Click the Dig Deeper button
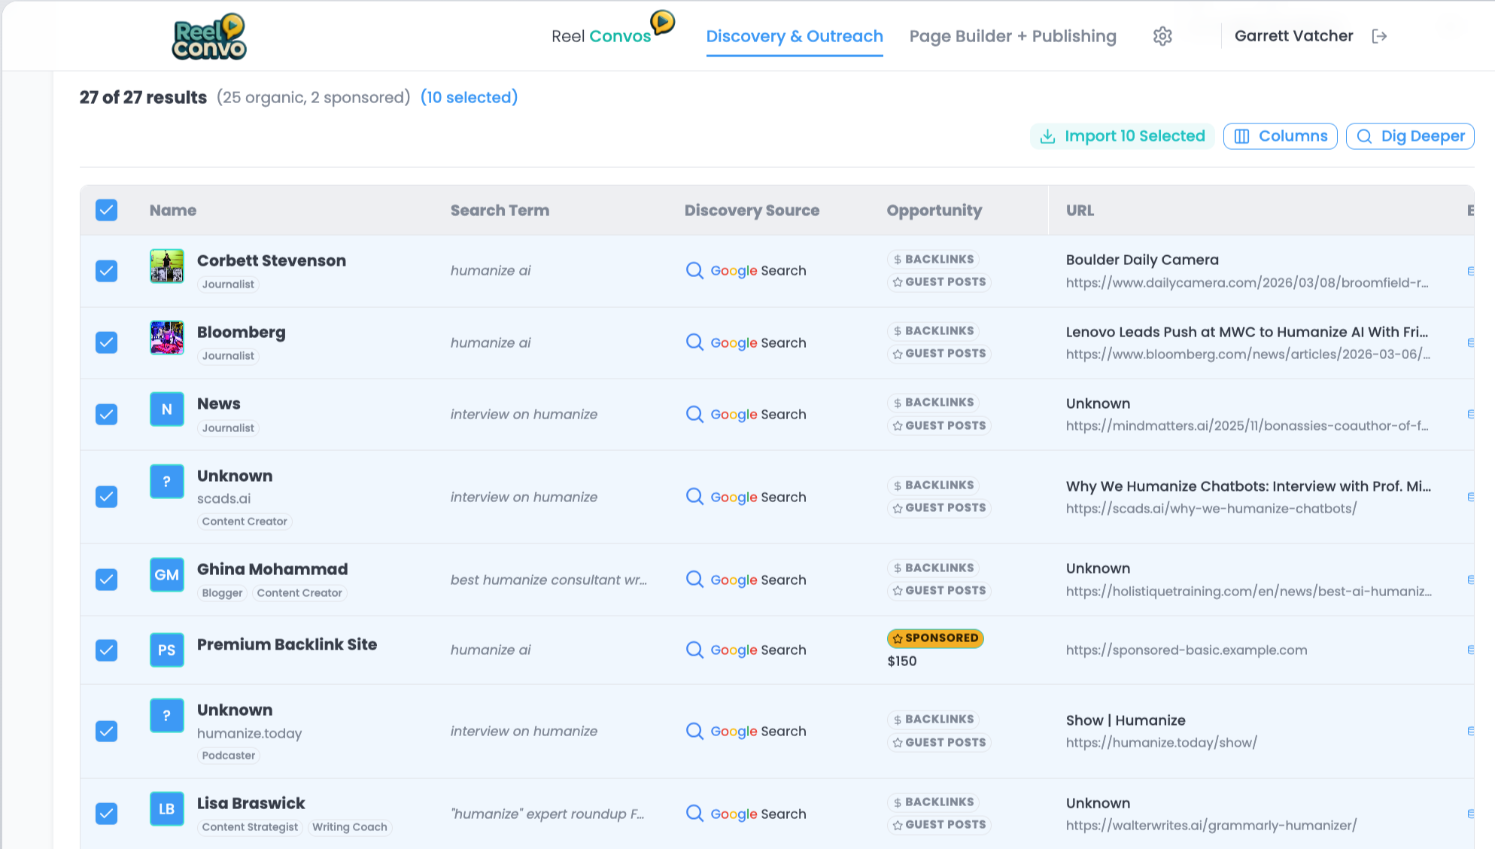The height and width of the screenshot is (849, 1495). point(1409,136)
